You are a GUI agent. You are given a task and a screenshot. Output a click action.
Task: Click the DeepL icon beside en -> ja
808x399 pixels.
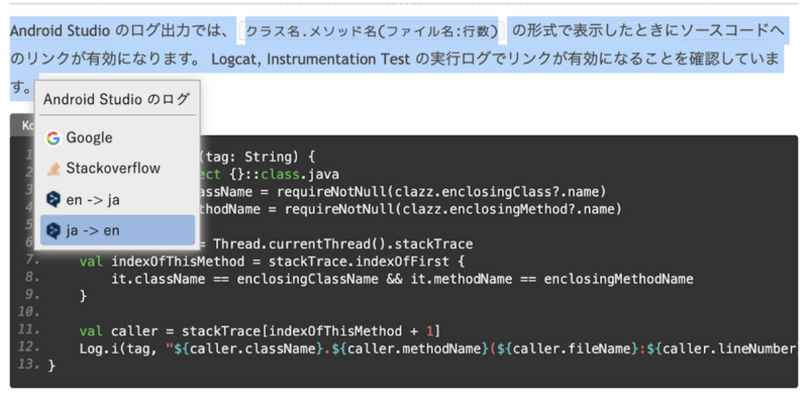[53, 199]
